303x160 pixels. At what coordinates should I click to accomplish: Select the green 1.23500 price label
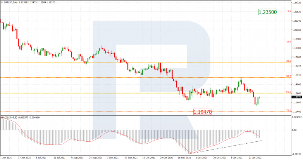point(268,12)
